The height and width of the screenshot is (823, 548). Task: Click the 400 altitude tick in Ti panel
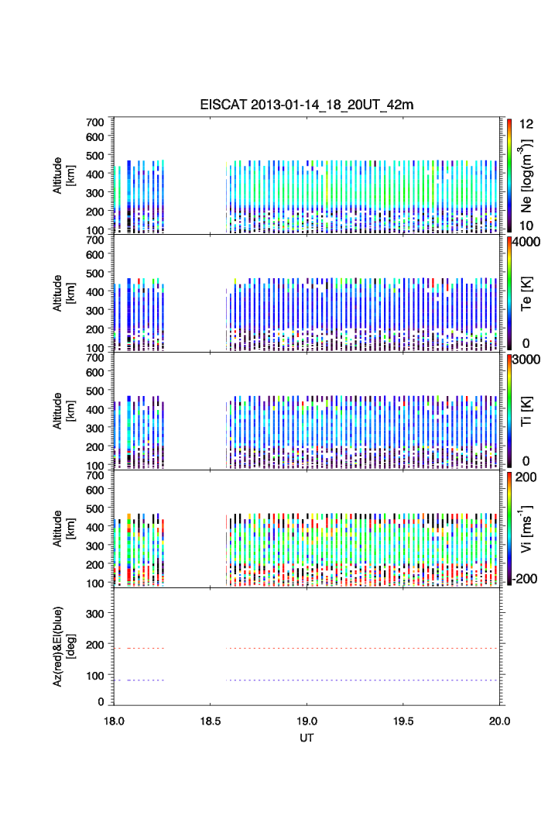pos(95,409)
